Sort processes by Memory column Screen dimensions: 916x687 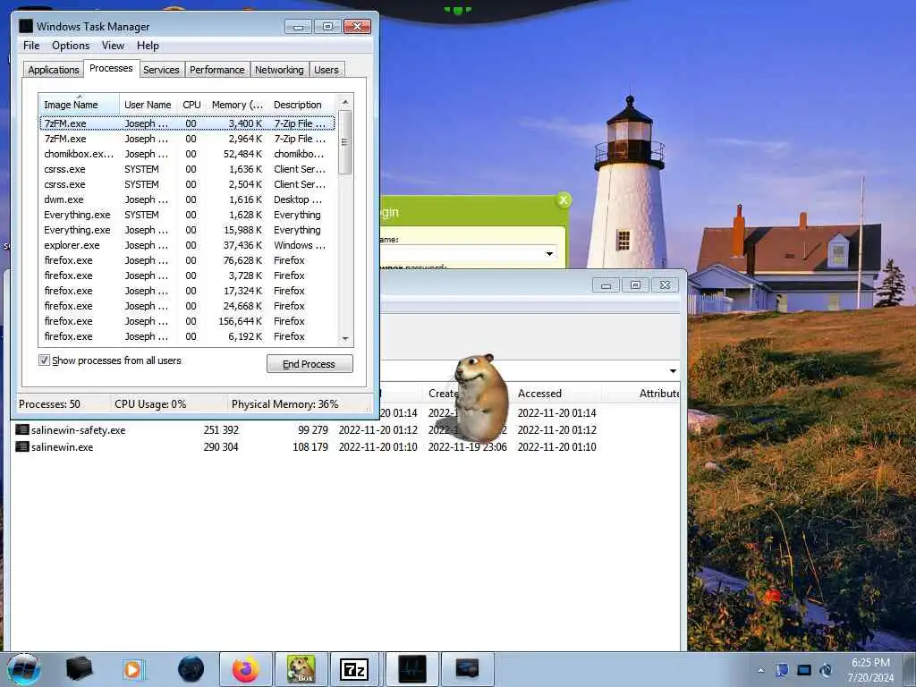tap(236, 105)
